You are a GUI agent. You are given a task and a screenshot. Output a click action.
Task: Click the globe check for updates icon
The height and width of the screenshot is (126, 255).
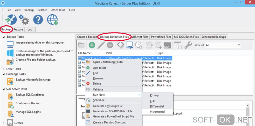52,20
